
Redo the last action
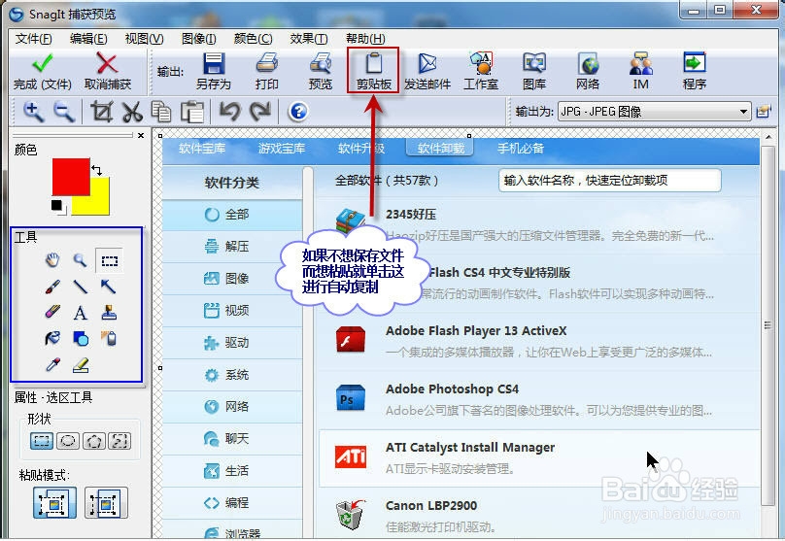click(x=259, y=111)
